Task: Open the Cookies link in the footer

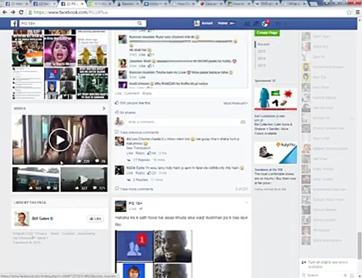Action: click(68, 234)
